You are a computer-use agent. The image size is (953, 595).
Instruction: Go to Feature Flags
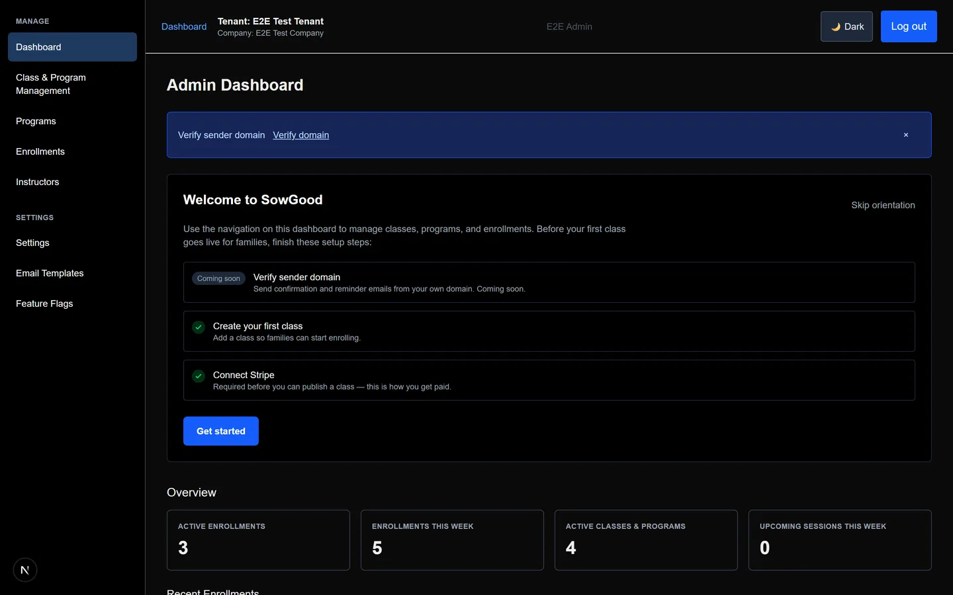point(72,303)
